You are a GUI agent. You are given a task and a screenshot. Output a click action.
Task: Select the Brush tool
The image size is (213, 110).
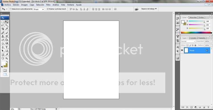click(x=7, y=33)
